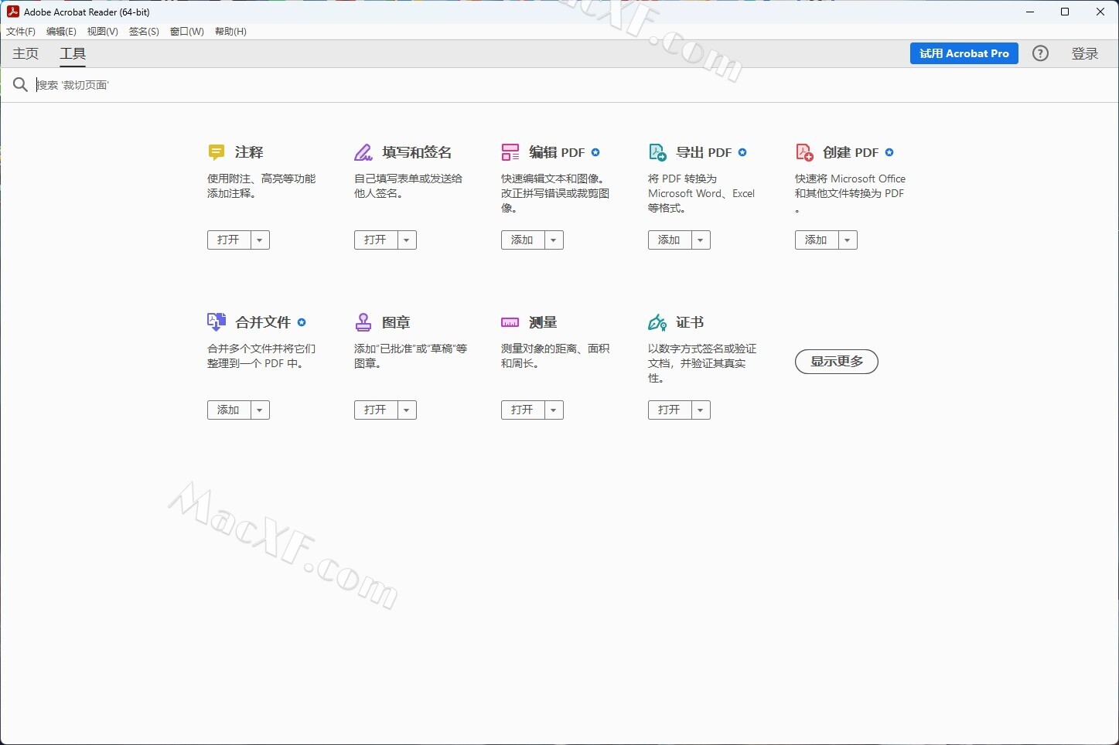The image size is (1119, 745).
Task: Open the 视图(V) menu
Action: 103,32
